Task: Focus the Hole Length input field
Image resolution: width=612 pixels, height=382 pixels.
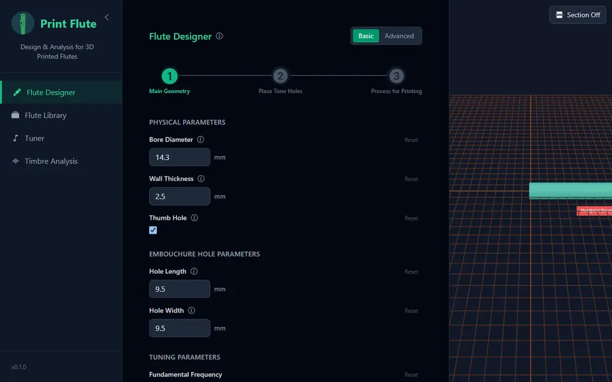Action: [180, 289]
